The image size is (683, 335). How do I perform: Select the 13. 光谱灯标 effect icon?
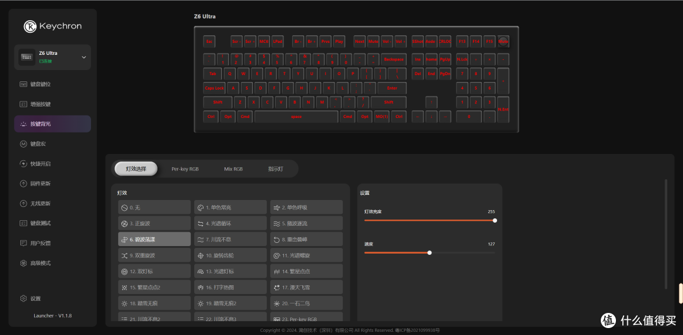(200, 271)
